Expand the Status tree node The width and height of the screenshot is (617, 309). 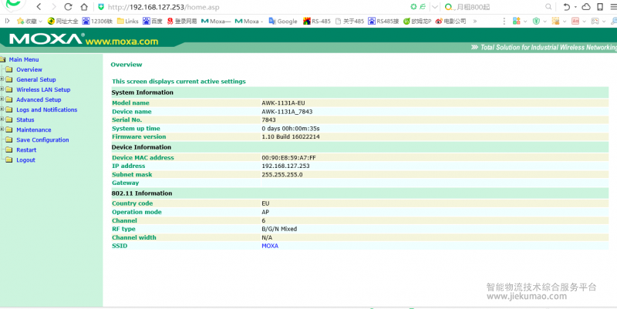click(x=2, y=119)
